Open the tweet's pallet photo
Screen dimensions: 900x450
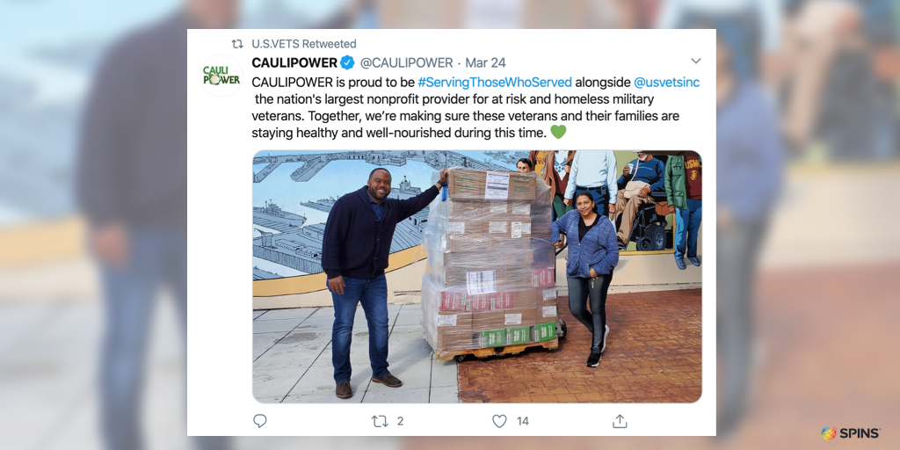(477, 277)
